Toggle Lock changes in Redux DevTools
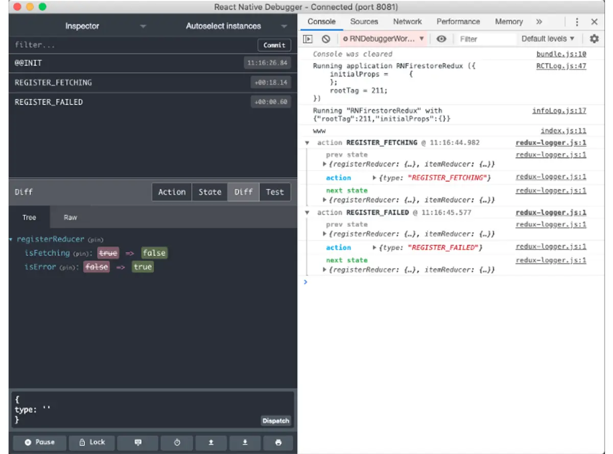Viewport: 613px width, 454px height. [x=92, y=443]
